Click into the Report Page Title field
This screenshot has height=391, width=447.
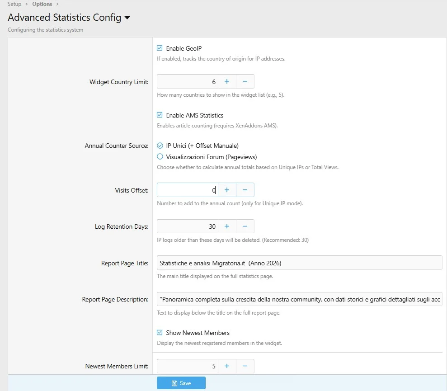click(299, 263)
